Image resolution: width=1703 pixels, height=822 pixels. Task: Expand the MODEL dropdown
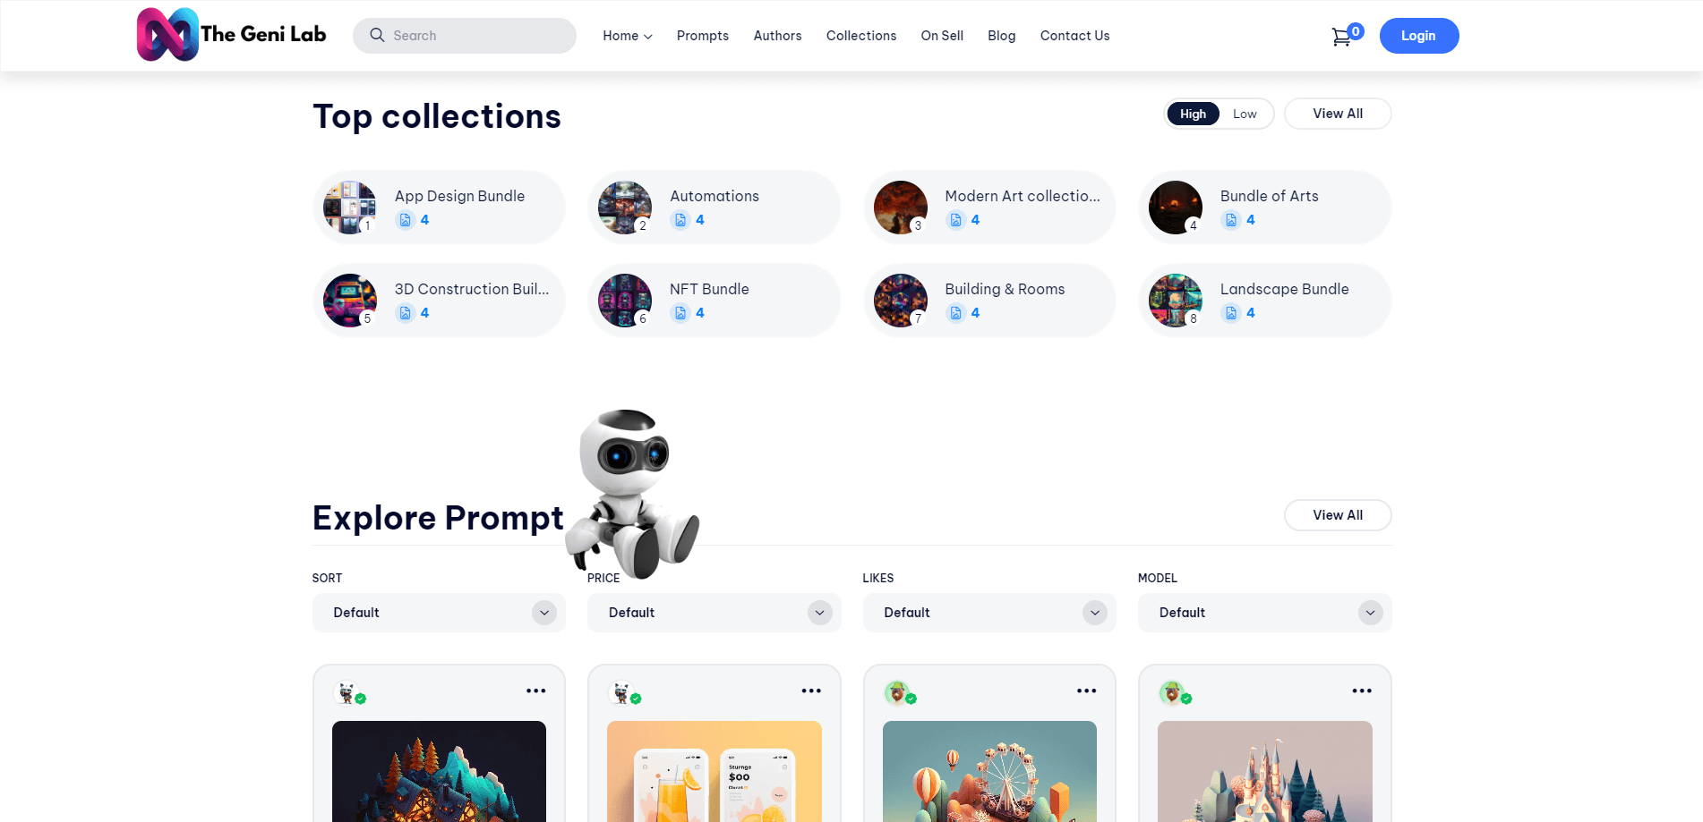tap(1264, 613)
